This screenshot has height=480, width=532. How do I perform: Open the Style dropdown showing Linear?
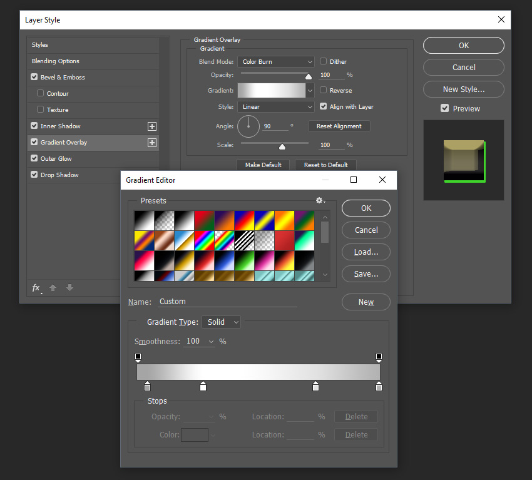pyautogui.click(x=275, y=107)
